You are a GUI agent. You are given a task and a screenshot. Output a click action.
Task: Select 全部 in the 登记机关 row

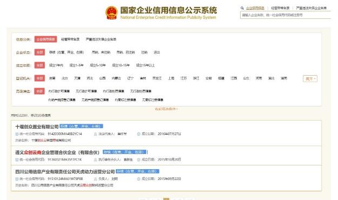[39, 78]
